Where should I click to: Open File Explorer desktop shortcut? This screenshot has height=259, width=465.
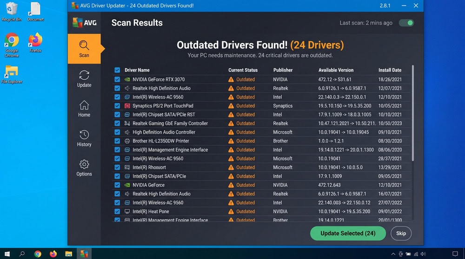[x=12, y=75]
